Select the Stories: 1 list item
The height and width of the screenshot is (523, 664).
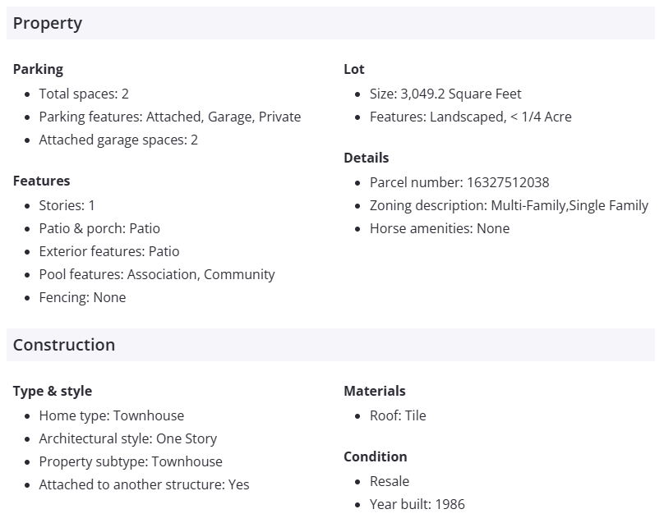coord(67,205)
